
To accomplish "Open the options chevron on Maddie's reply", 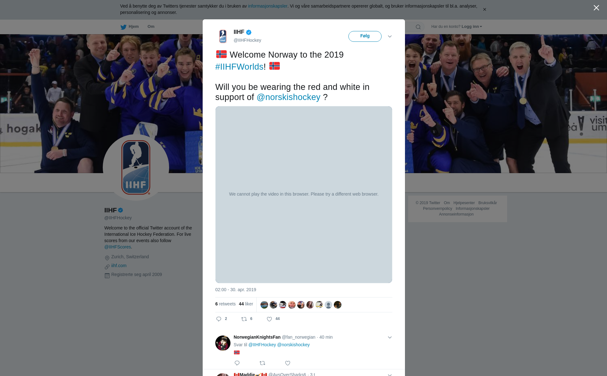I will click(390, 374).
